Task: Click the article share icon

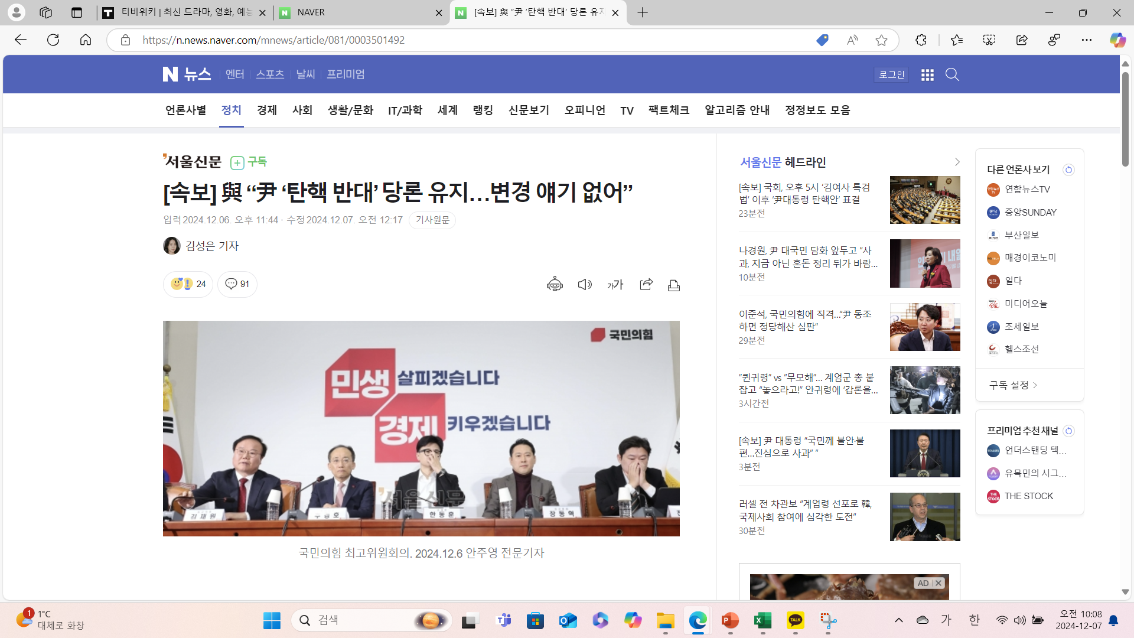Action: [x=646, y=284]
